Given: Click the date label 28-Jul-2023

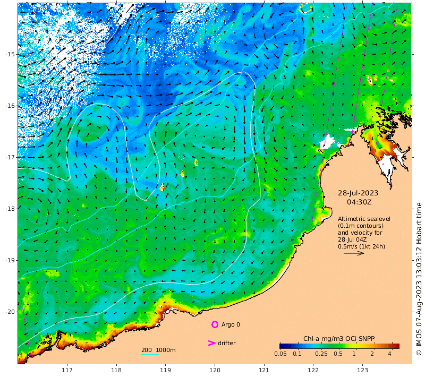Looking at the screenshot, I should (358, 193).
